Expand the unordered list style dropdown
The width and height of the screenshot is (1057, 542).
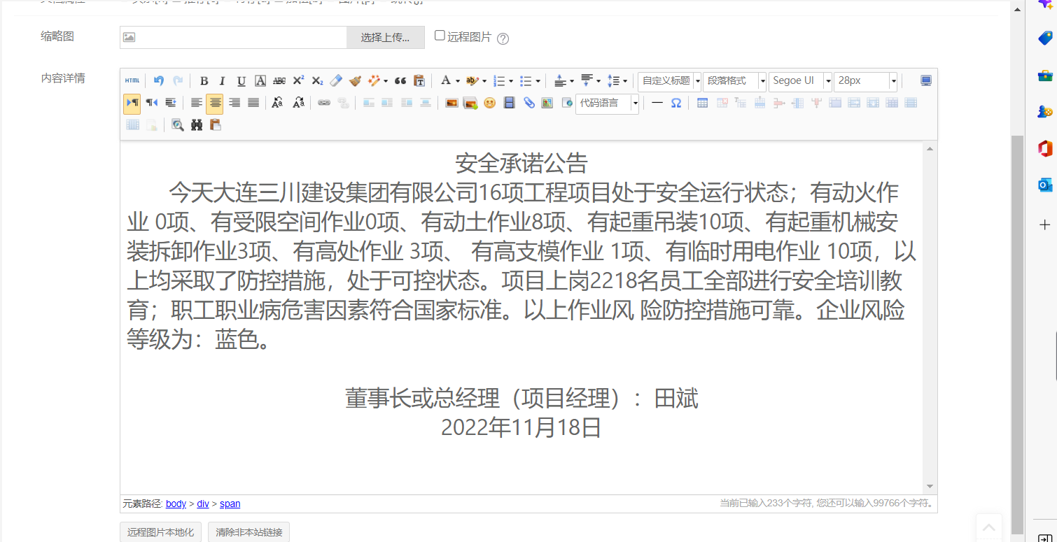pyautogui.click(x=538, y=81)
